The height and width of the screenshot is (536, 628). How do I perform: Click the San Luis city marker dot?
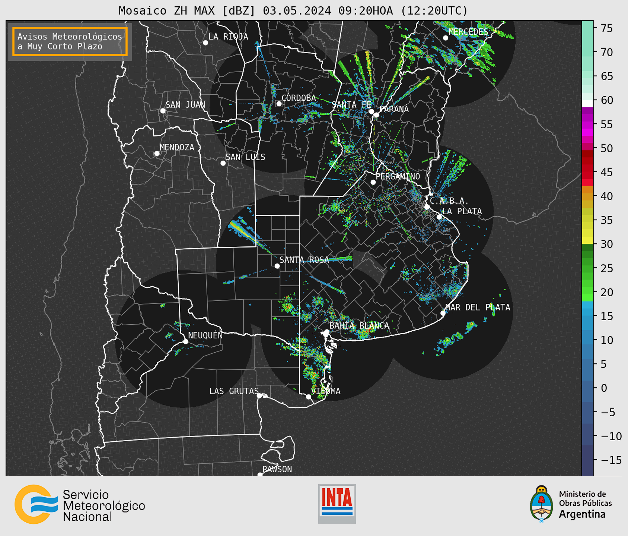(x=223, y=163)
